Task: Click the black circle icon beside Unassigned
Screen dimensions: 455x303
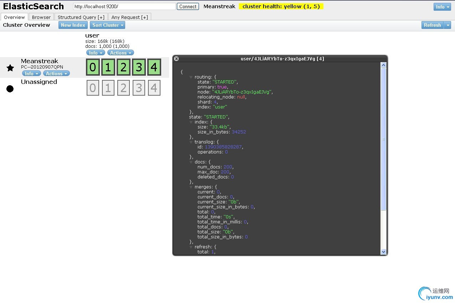Action: [10, 89]
